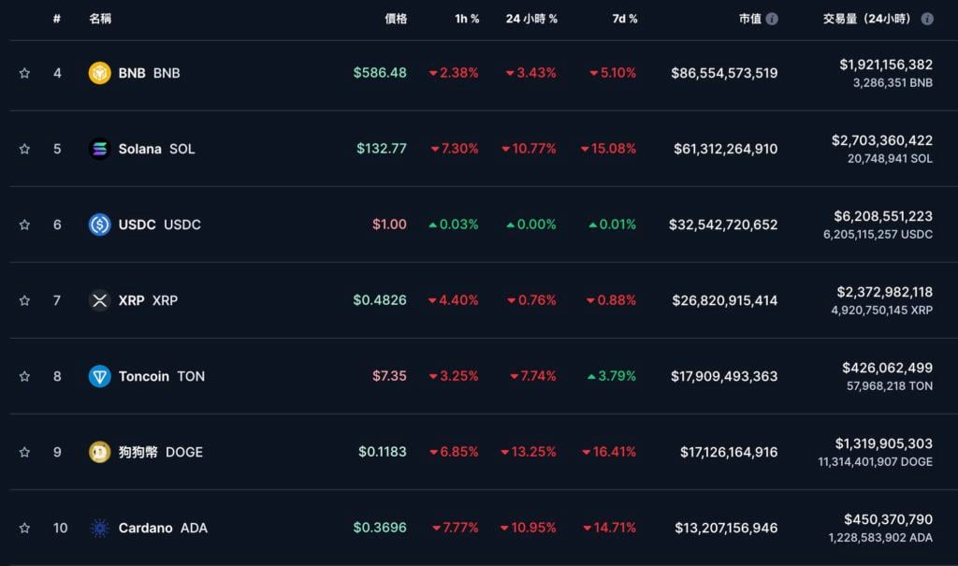Image resolution: width=958 pixels, height=566 pixels.
Task: Click the Cardano coin logo icon
Action: [99, 528]
